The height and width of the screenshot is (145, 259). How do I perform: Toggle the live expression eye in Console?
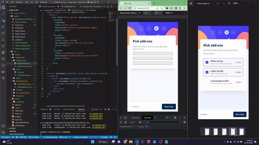(x=140, y=122)
